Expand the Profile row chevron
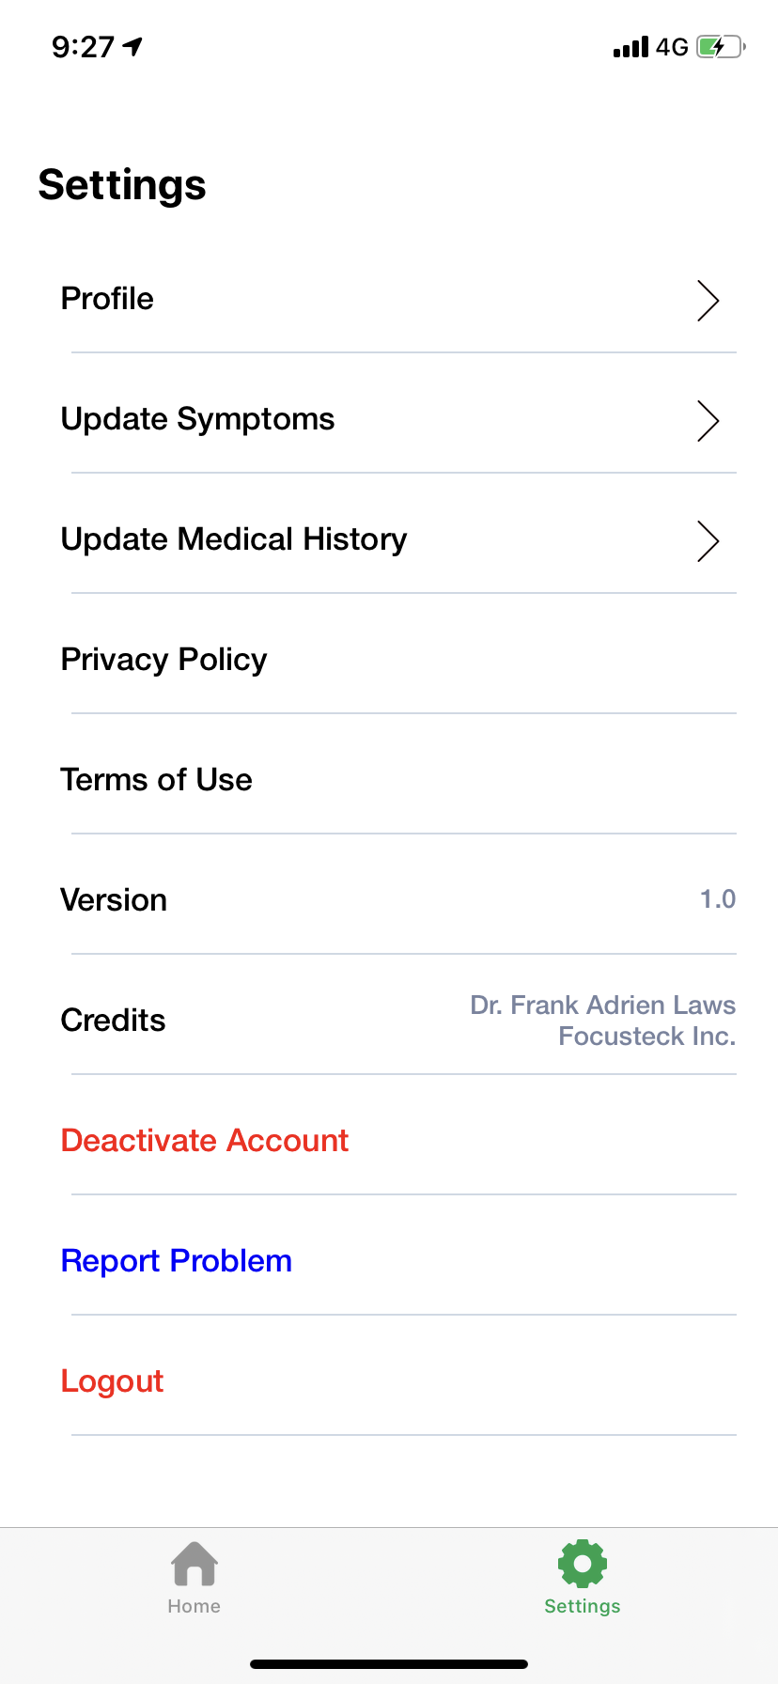The image size is (778, 1684). coord(708,301)
